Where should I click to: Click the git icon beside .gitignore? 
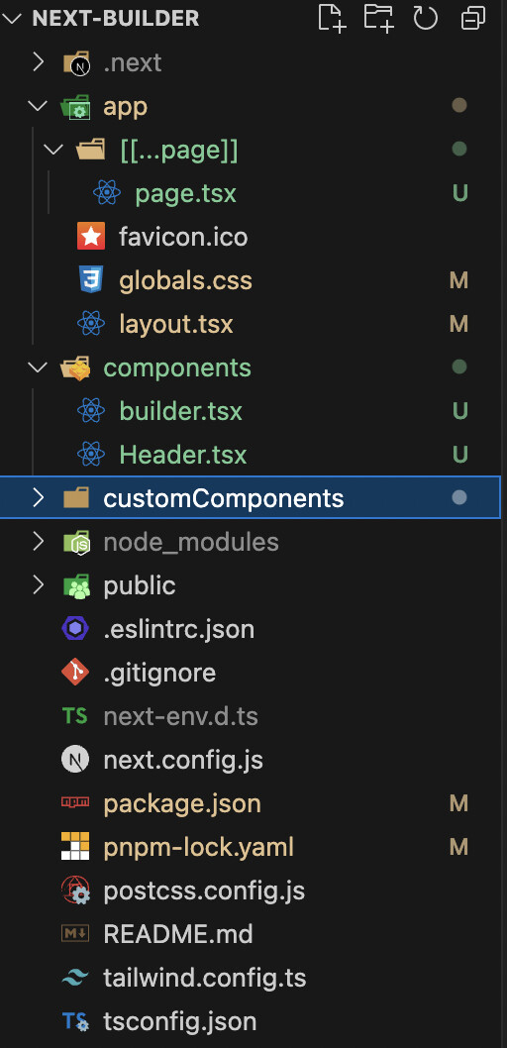75,673
